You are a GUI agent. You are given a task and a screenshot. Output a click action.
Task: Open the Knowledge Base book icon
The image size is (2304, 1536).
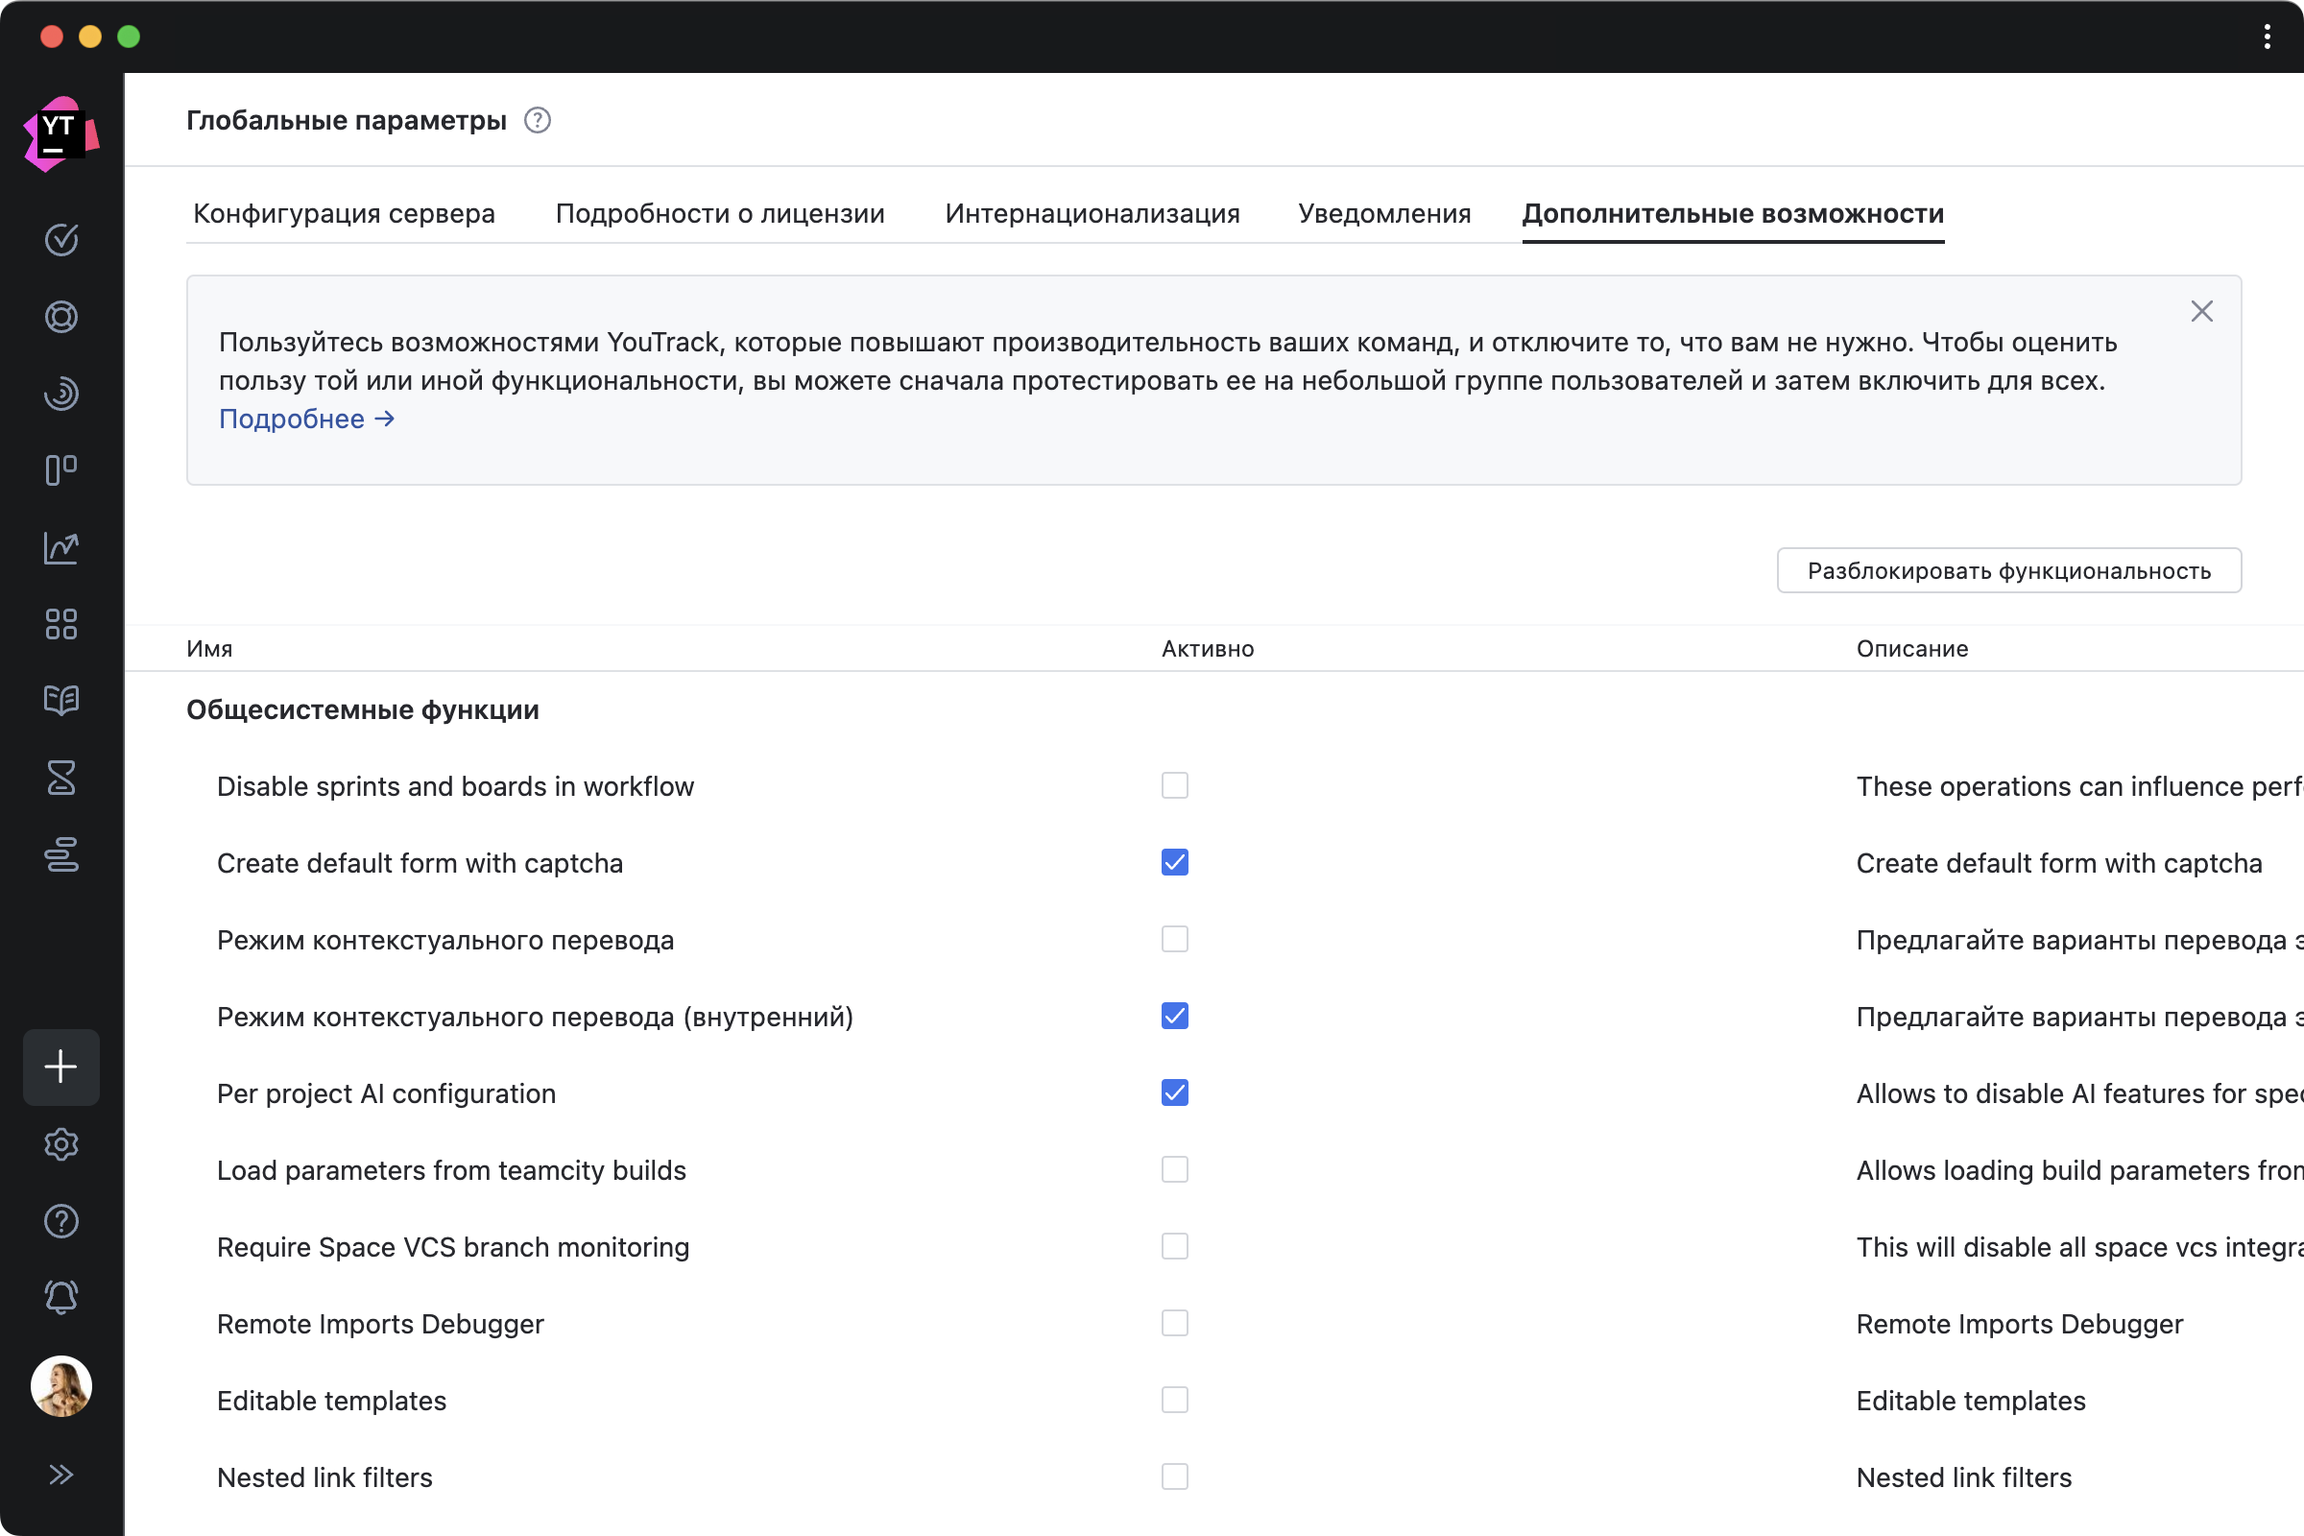click(x=60, y=701)
